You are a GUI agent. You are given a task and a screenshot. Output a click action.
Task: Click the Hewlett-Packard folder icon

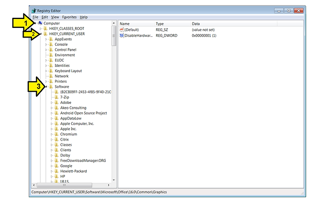pos(57,171)
